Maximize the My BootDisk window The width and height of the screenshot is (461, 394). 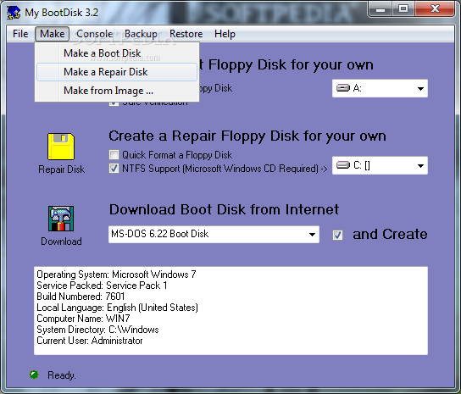tap(403, 9)
